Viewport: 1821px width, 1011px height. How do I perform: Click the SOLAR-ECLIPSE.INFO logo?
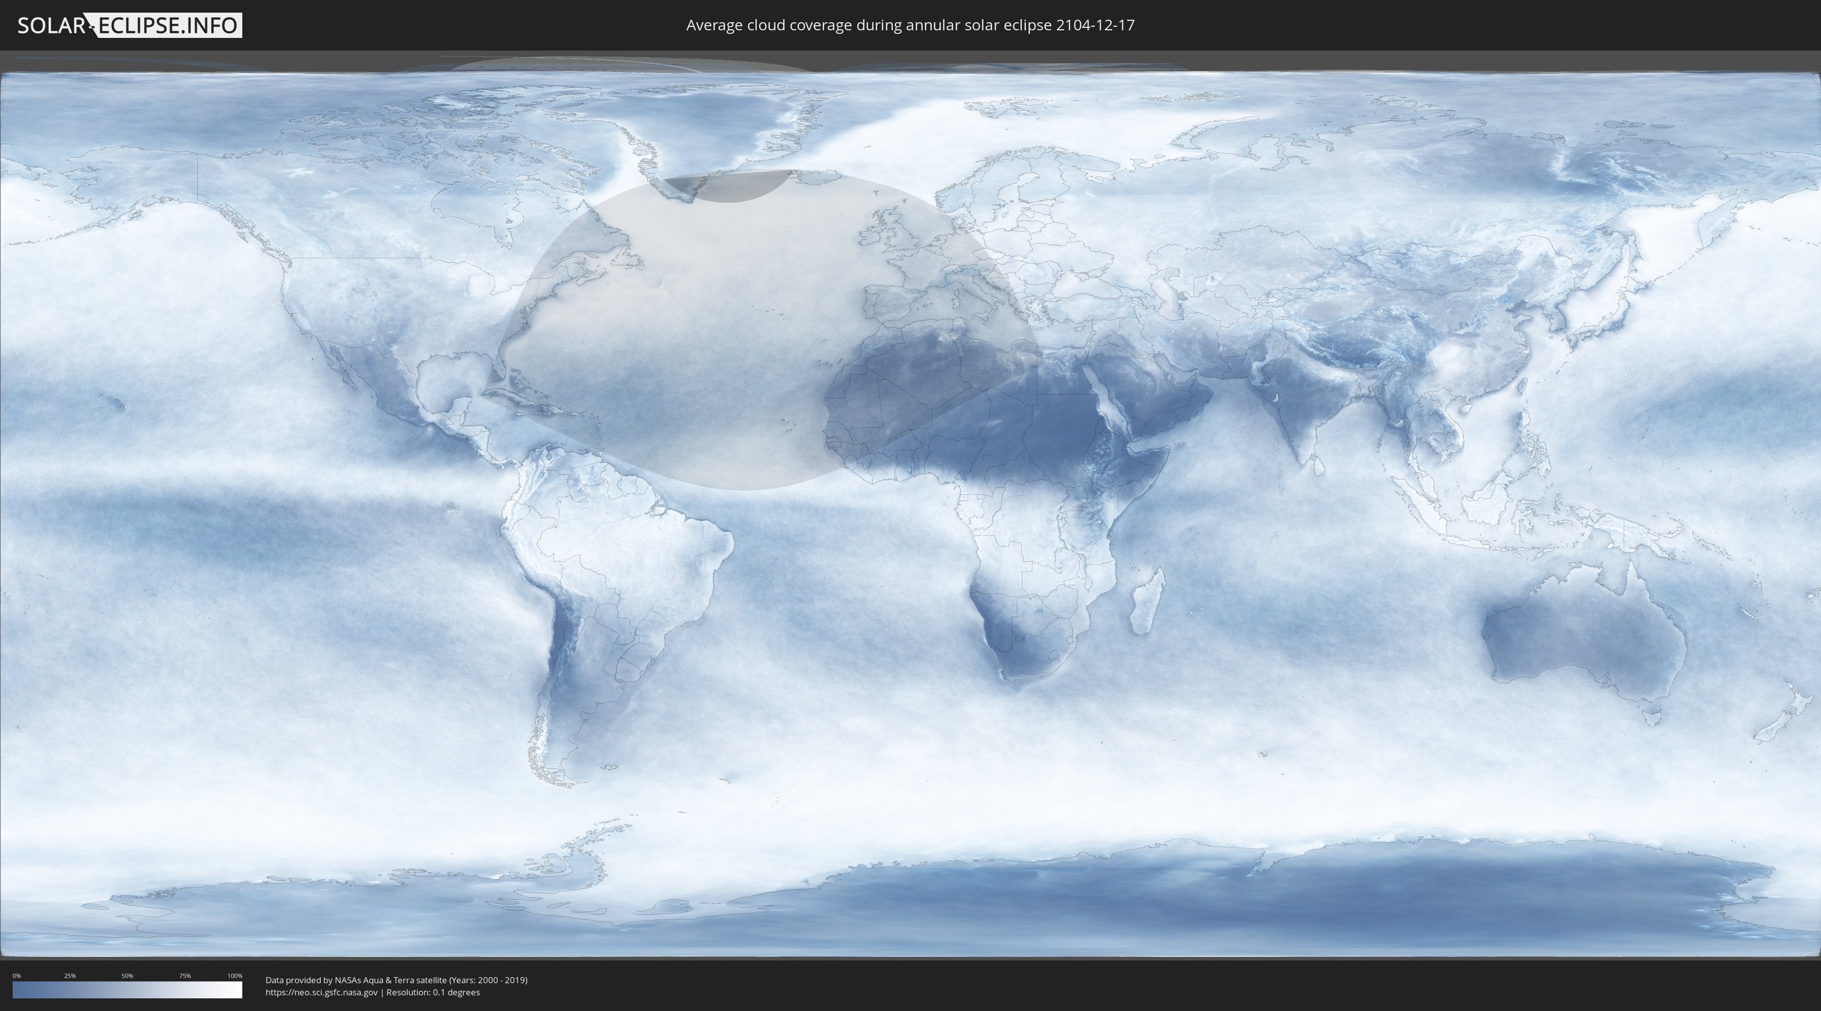click(x=129, y=25)
